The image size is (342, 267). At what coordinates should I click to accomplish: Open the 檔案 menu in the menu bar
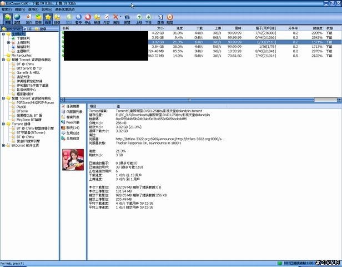[6, 9]
